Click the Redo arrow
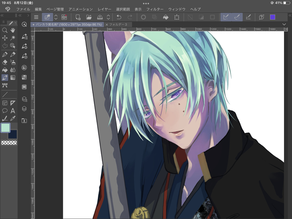This screenshot has height=219, width=292. point(130,17)
